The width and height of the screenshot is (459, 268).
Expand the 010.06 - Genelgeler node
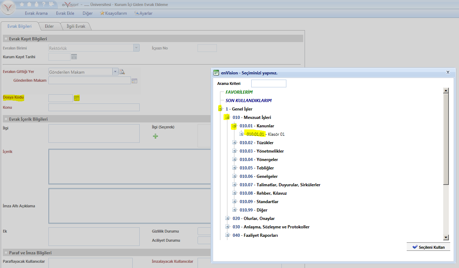[x=234, y=176]
